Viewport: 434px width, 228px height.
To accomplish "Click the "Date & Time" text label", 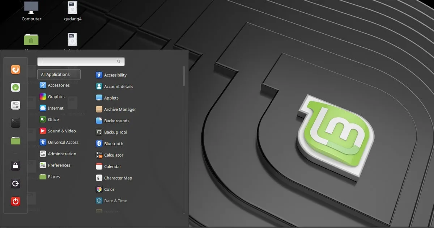I will point(116,201).
